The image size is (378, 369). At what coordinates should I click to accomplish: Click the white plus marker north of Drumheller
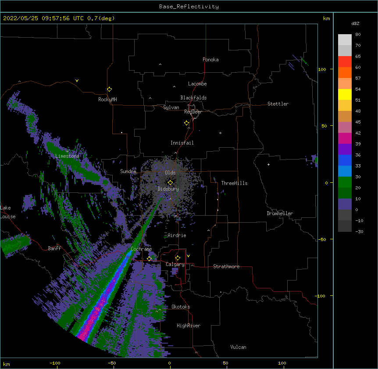coord(268,164)
